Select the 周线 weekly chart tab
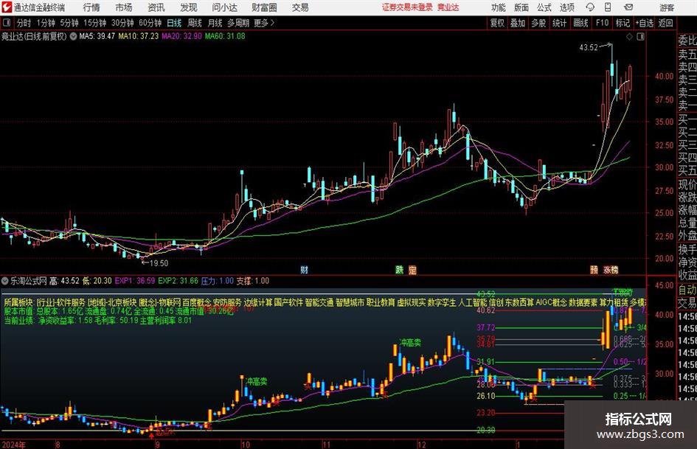The width and height of the screenshot is (697, 449). [194, 23]
